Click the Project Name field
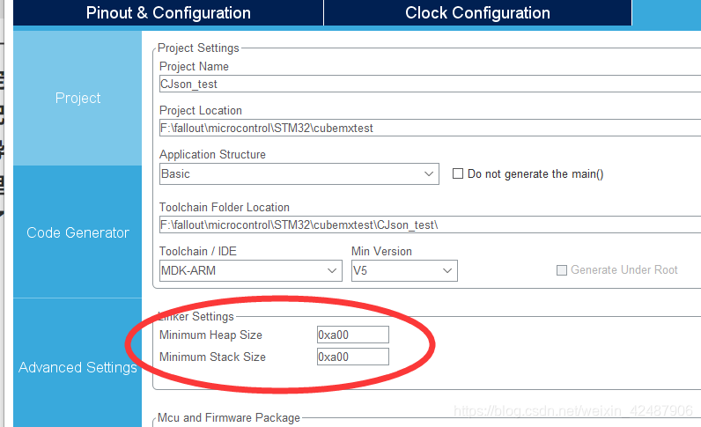The image size is (701, 427). (x=430, y=84)
